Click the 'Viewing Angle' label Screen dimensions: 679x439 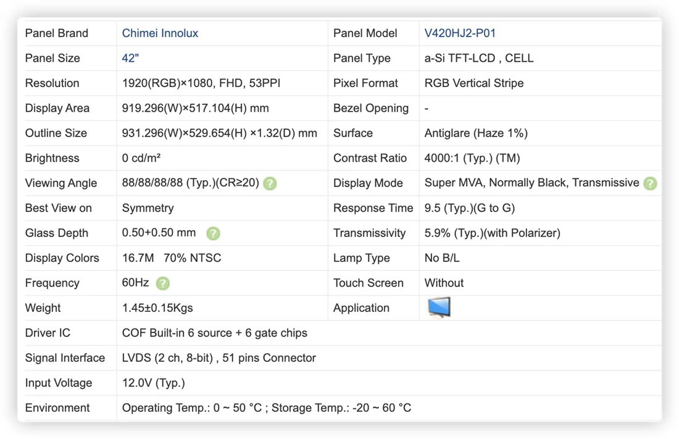tap(60, 183)
